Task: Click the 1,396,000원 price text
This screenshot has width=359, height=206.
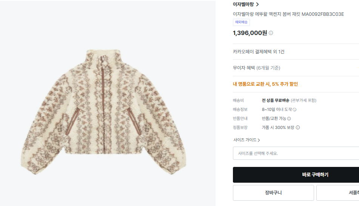Action: coord(250,33)
